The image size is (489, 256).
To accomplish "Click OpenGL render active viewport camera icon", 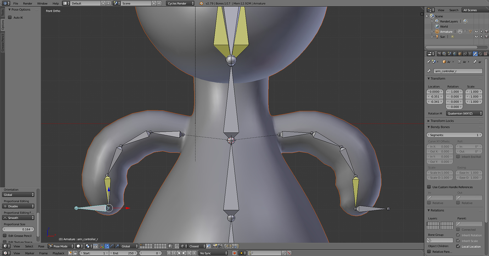I will [215, 246].
